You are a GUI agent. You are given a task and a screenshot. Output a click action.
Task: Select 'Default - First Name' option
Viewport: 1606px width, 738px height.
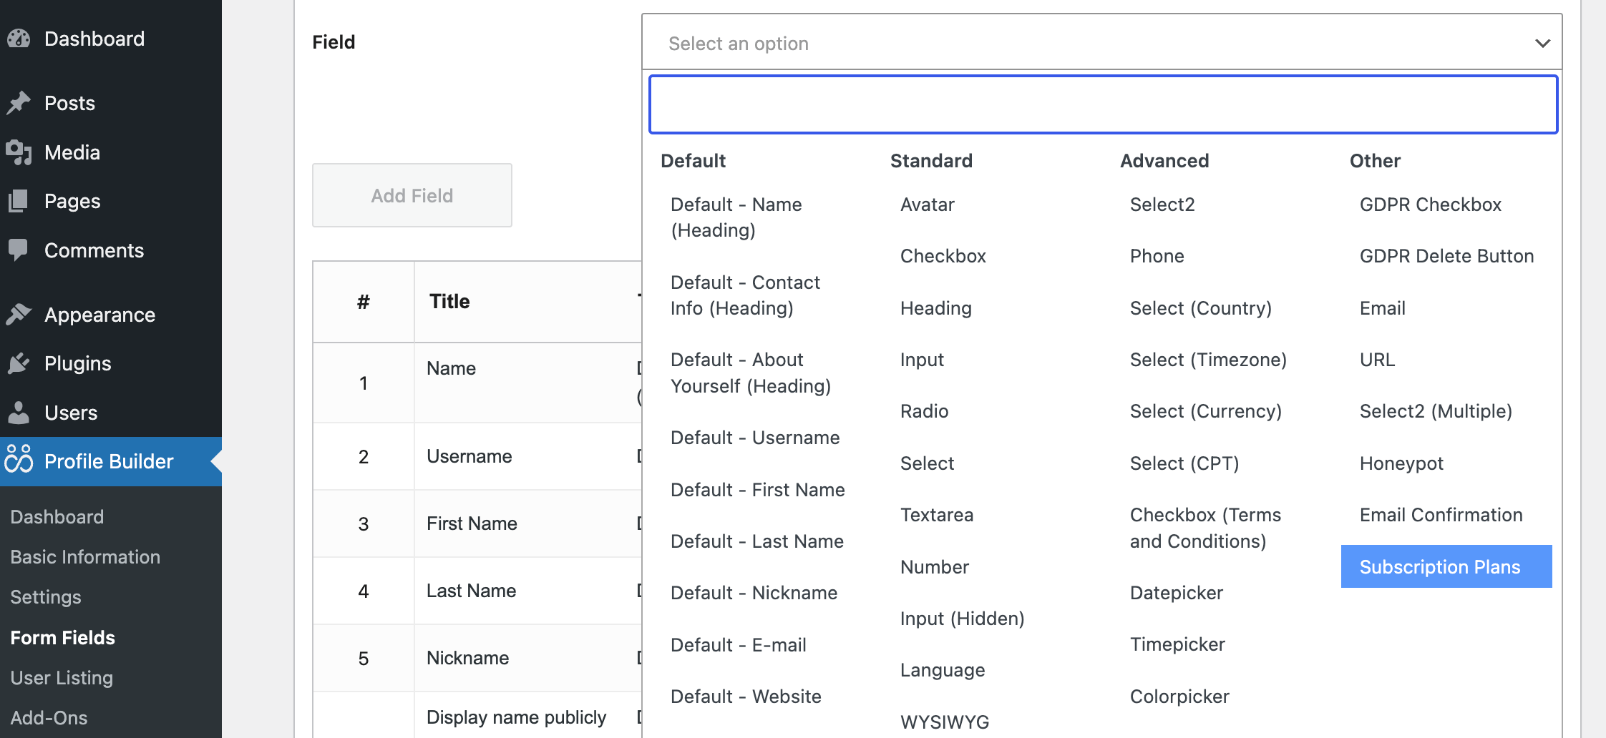pos(759,490)
